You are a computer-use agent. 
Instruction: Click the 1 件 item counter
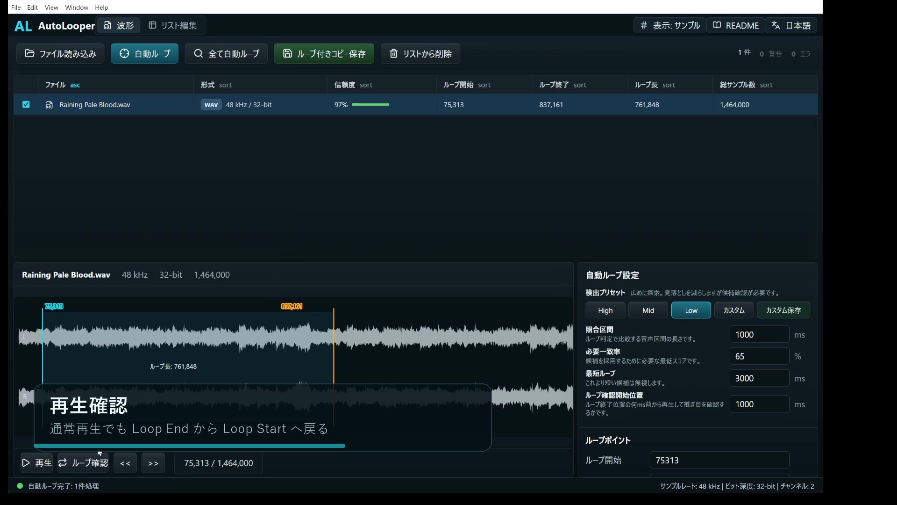tap(744, 52)
